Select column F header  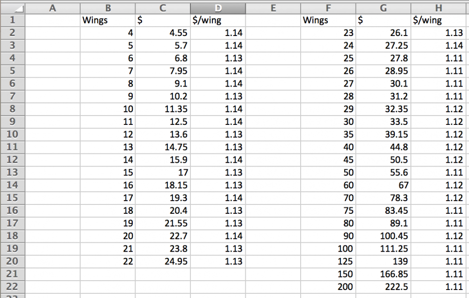328,8
